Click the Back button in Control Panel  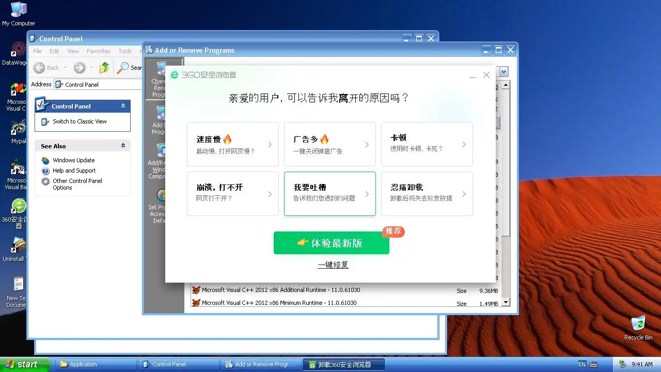46,68
